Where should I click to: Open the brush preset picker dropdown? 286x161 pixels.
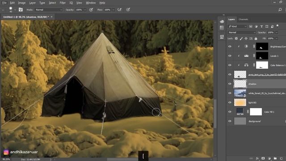[x=15, y=10]
